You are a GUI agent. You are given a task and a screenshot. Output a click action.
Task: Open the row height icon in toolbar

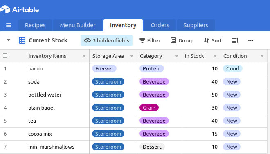click(235, 40)
